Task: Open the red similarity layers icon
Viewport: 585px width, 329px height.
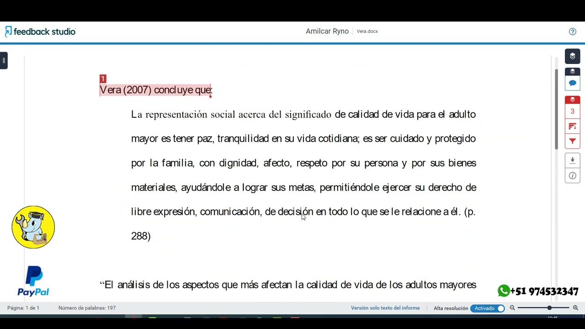Action: point(572,100)
